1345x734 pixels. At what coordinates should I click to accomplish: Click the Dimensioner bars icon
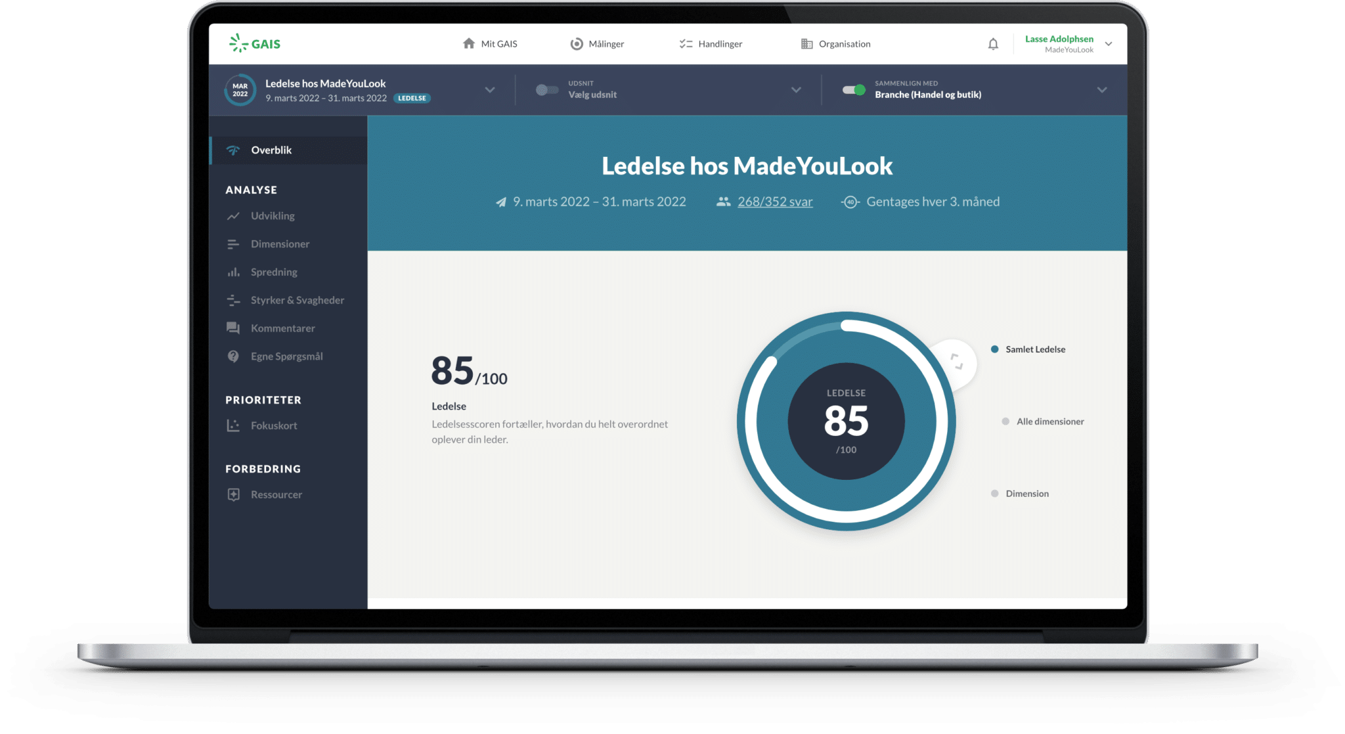point(233,244)
